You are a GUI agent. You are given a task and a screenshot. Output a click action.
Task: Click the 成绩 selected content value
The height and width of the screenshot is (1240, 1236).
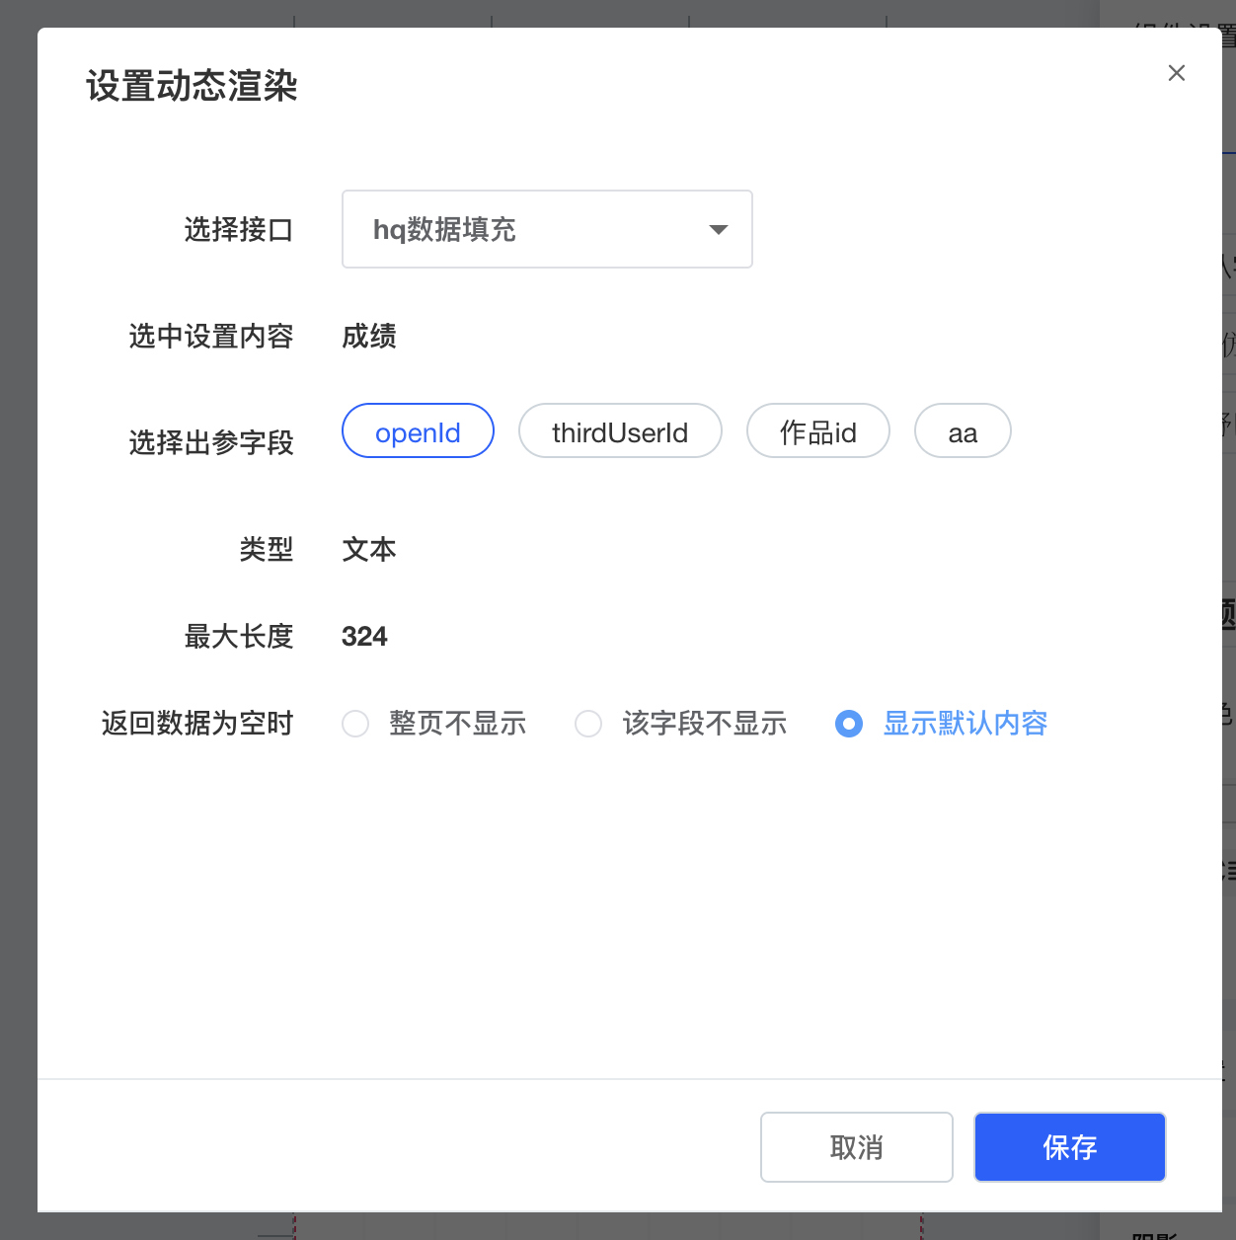(369, 337)
